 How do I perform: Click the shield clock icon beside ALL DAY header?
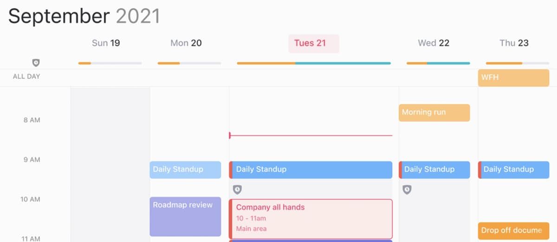coord(36,63)
